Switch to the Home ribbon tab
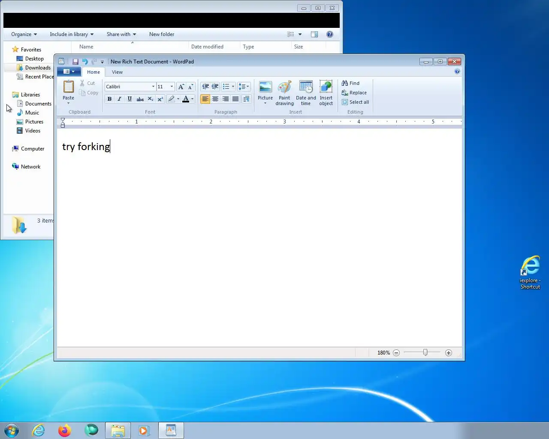 [x=94, y=72]
